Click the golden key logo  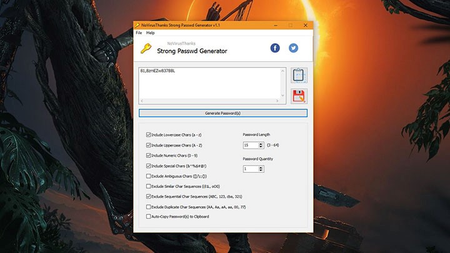click(145, 48)
